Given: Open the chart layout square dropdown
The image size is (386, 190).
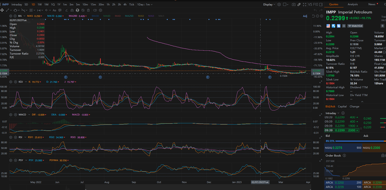Looking at the screenshot, I should click(x=286, y=5).
